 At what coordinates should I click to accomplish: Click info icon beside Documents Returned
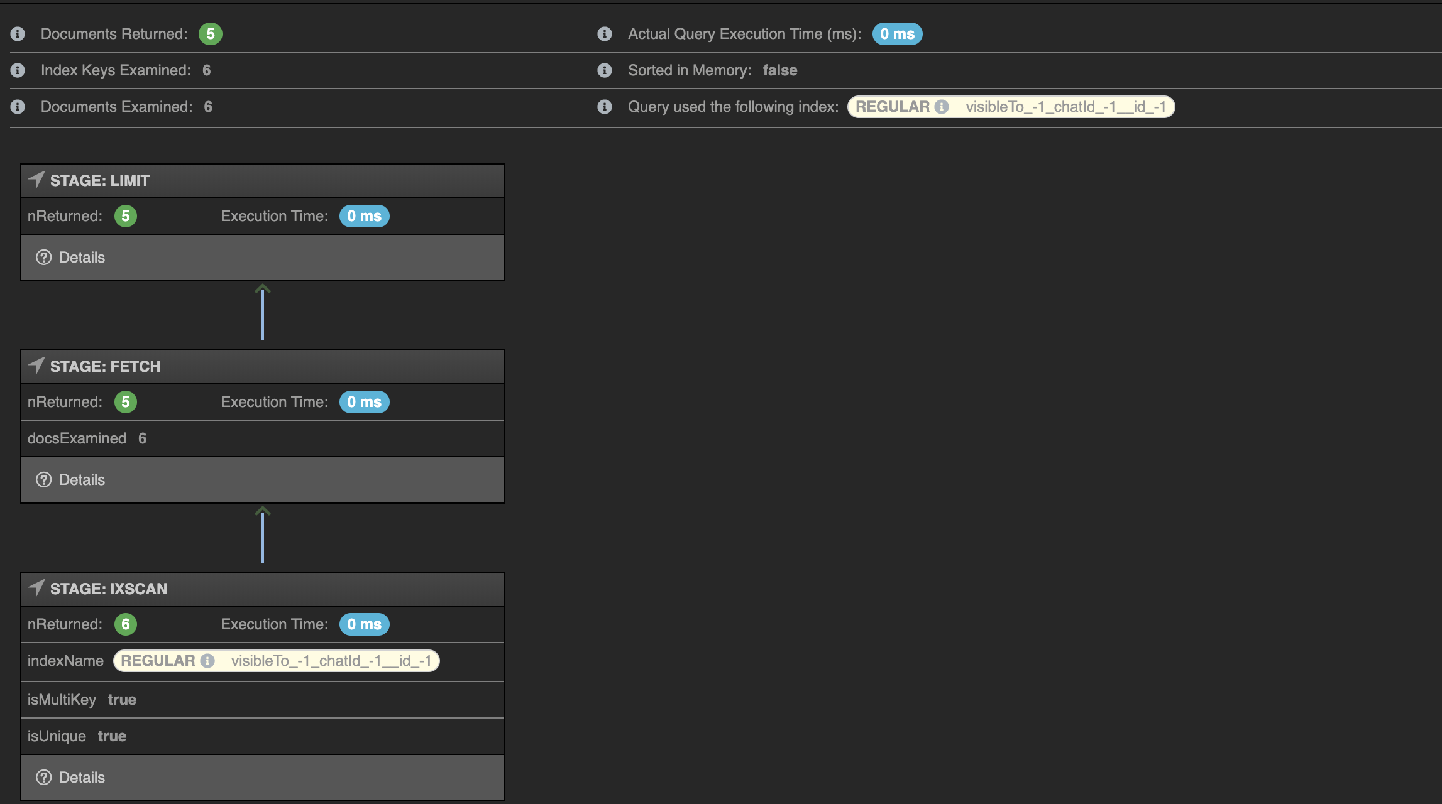pos(18,34)
